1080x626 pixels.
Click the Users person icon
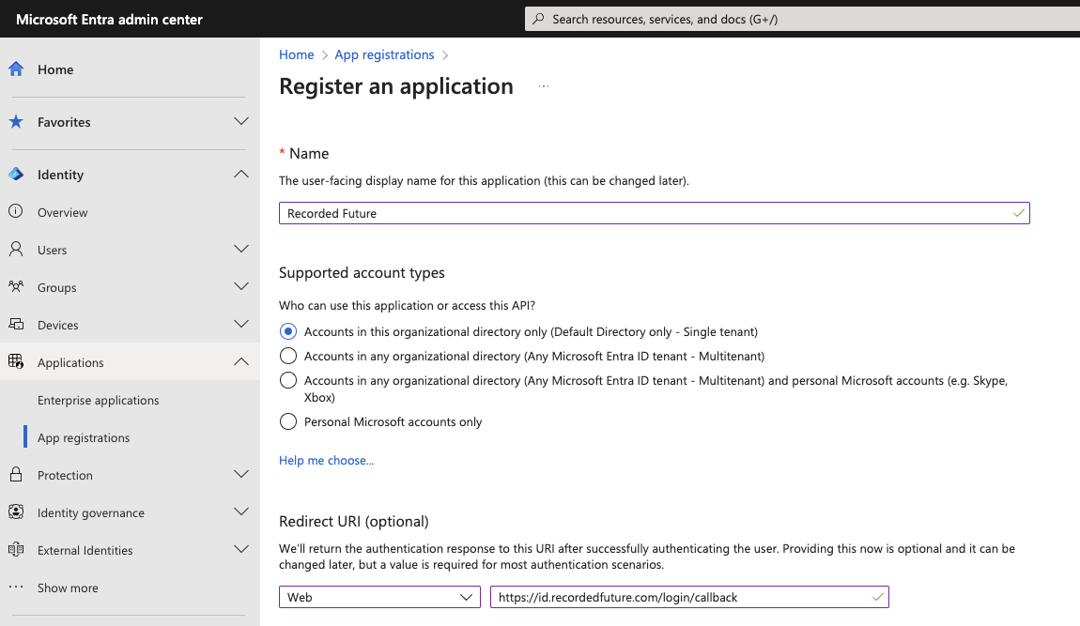click(x=16, y=250)
